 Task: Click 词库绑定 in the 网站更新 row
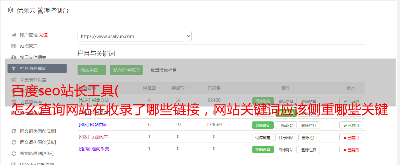263,125
